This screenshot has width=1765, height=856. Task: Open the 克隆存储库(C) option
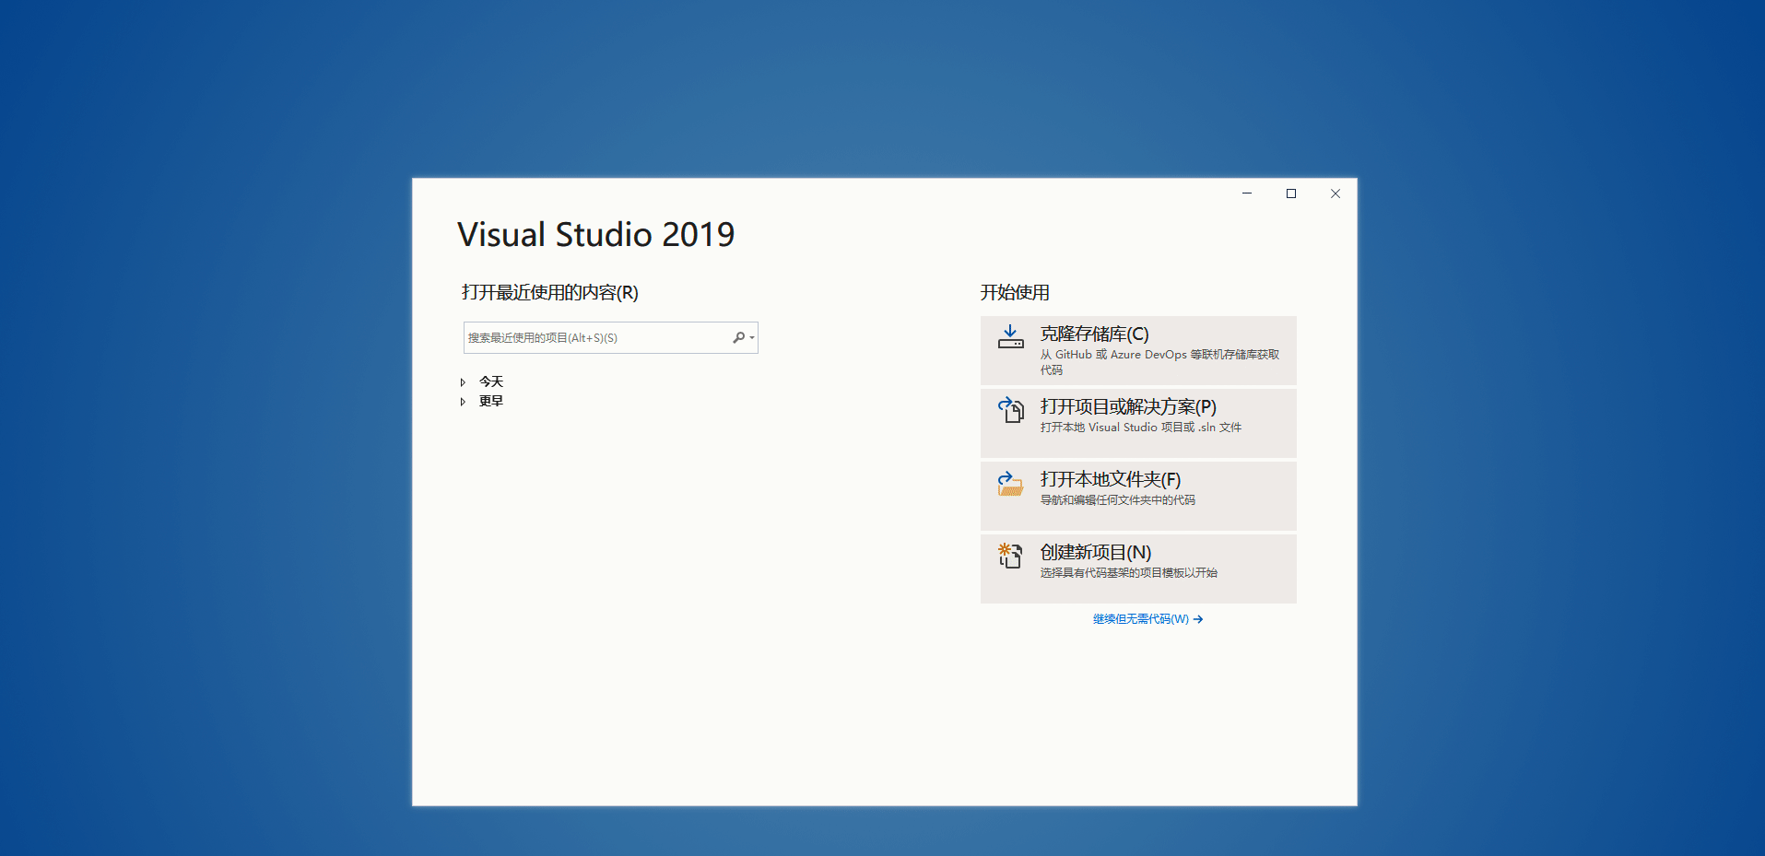(x=1138, y=350)
